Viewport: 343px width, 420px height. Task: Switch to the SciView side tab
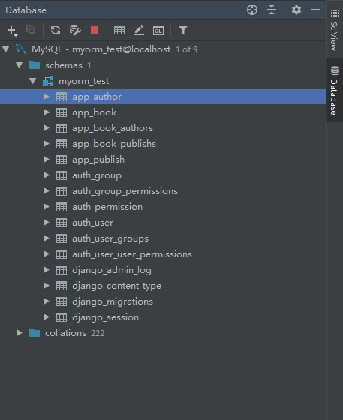click(335, 30)
